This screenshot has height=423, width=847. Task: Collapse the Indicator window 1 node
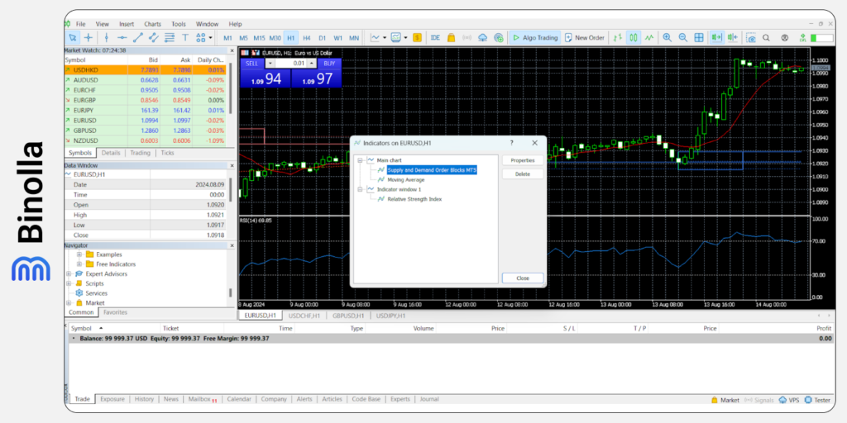tap(361, 189)
